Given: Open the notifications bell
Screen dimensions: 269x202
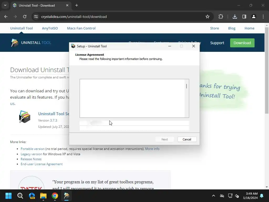Looking at the screenshot, I should pyautogui.click(x=262, y=196).
